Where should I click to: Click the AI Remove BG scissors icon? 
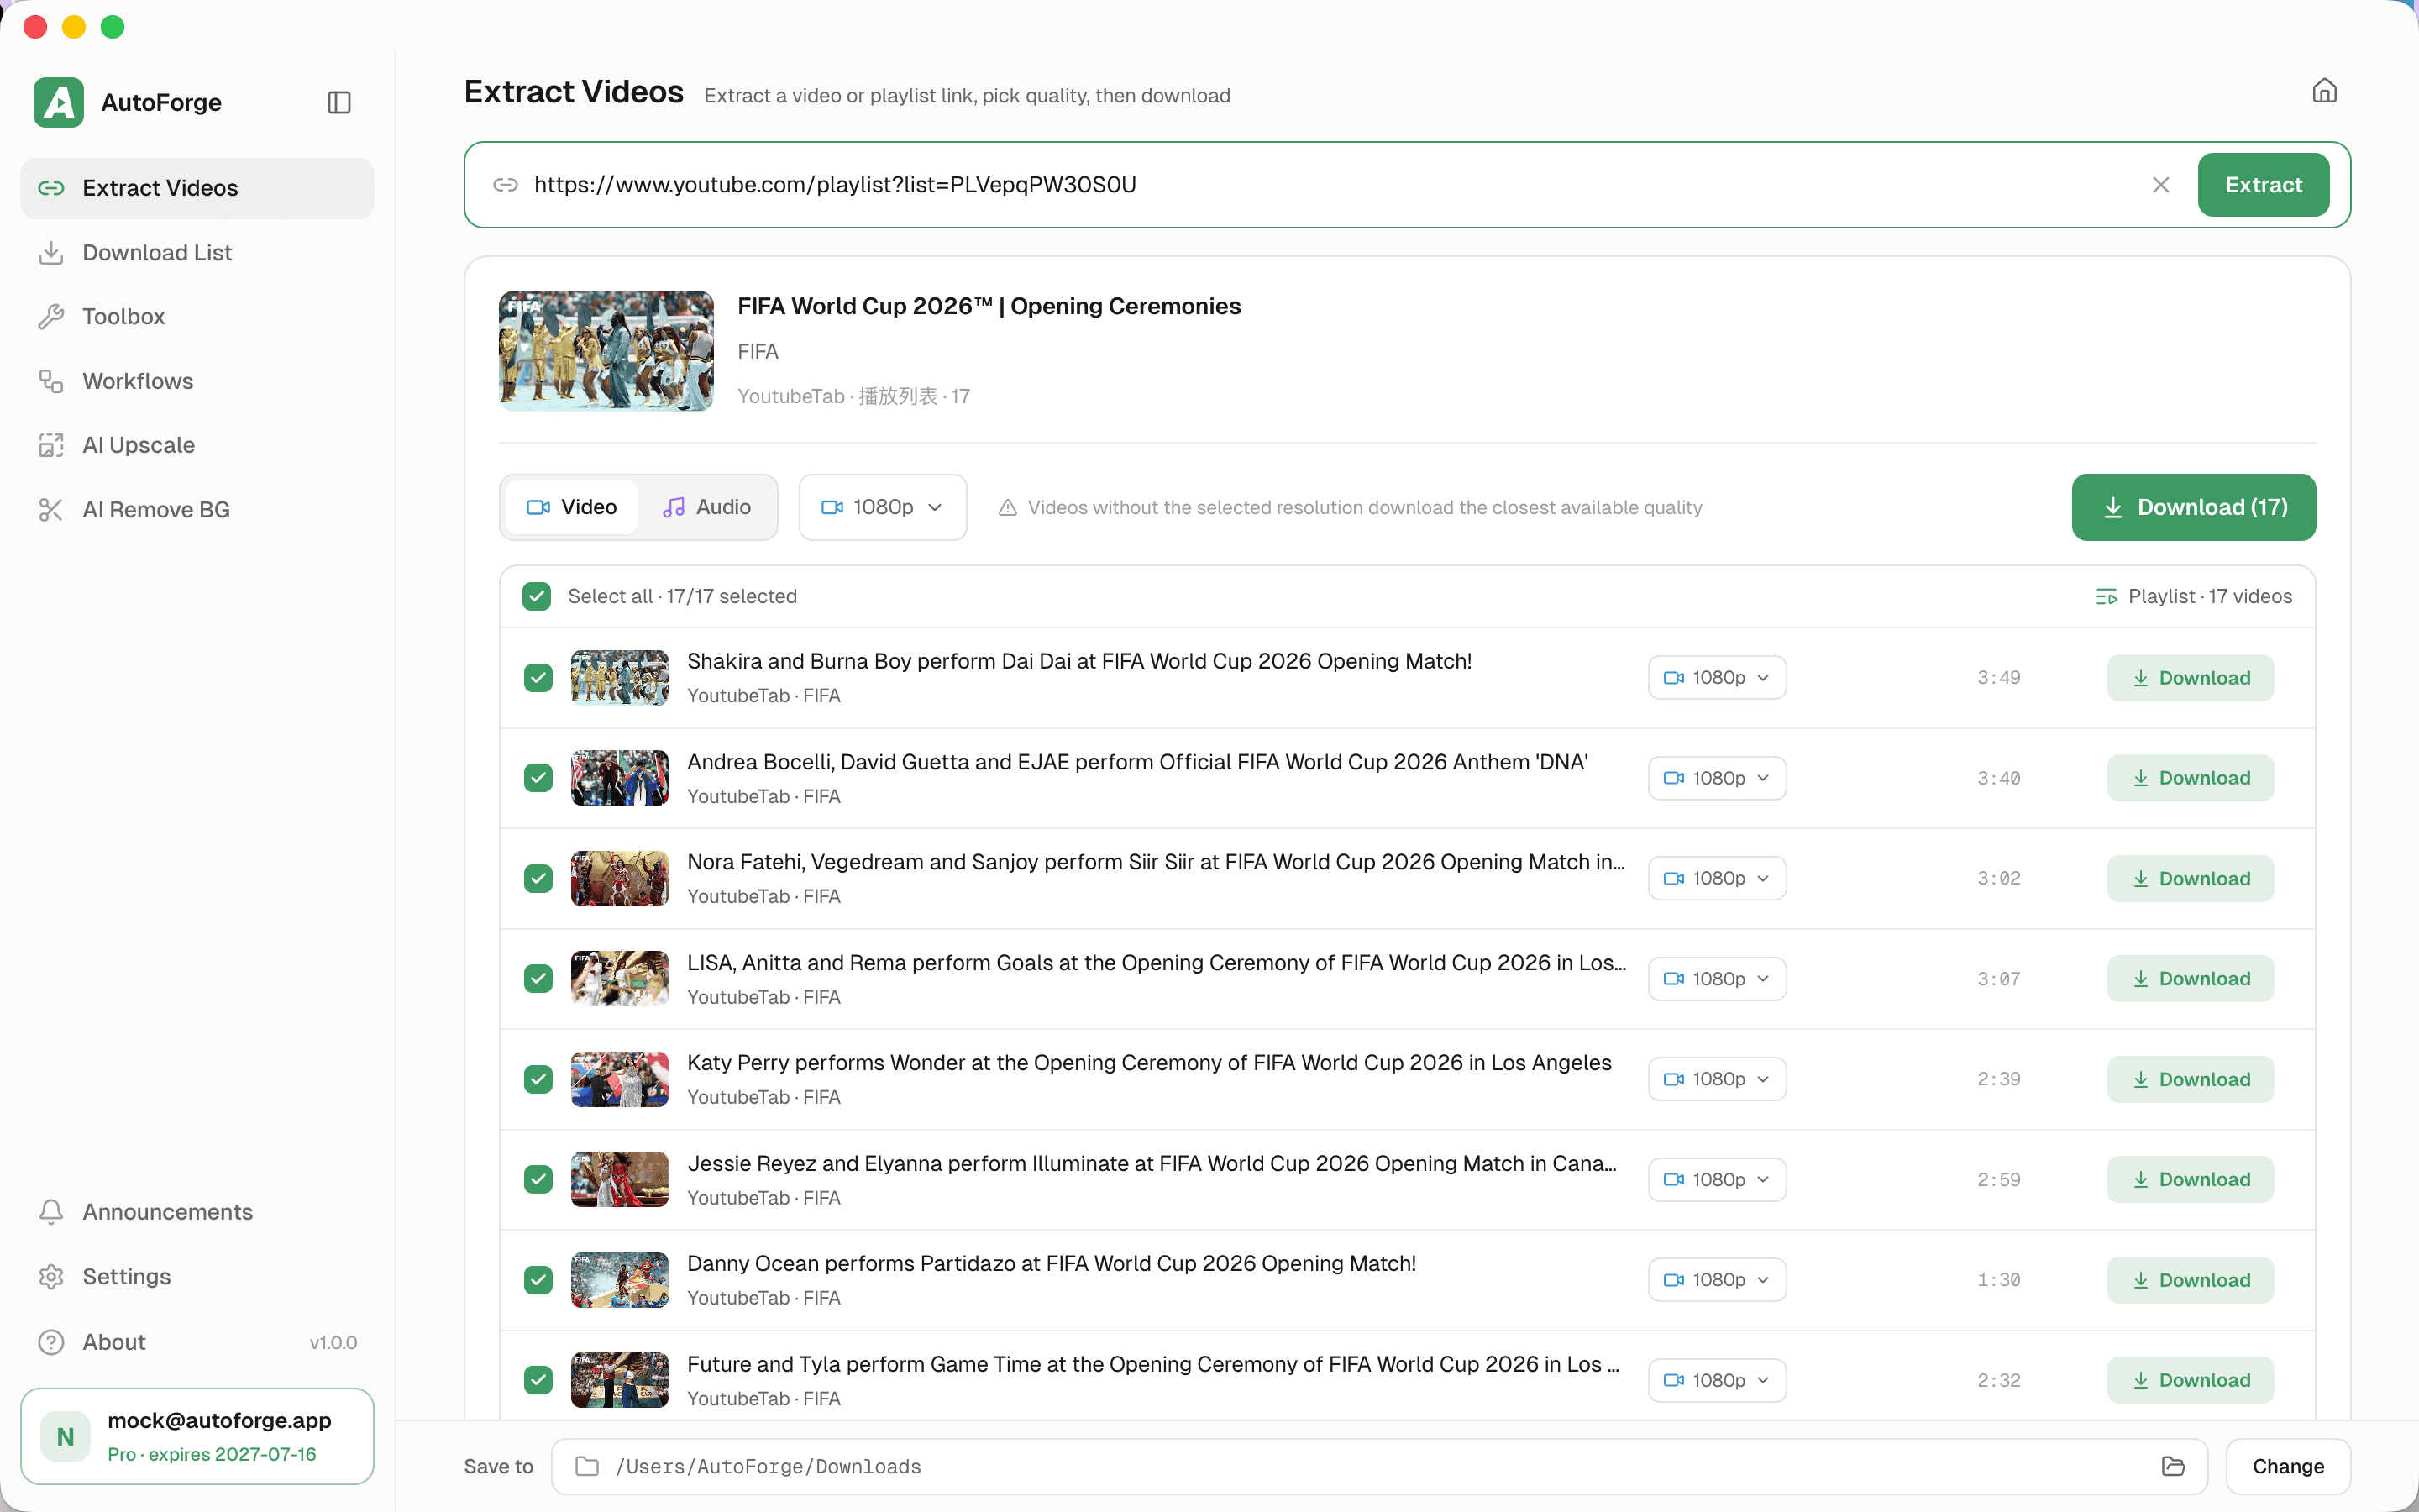(x=51, y=510)
